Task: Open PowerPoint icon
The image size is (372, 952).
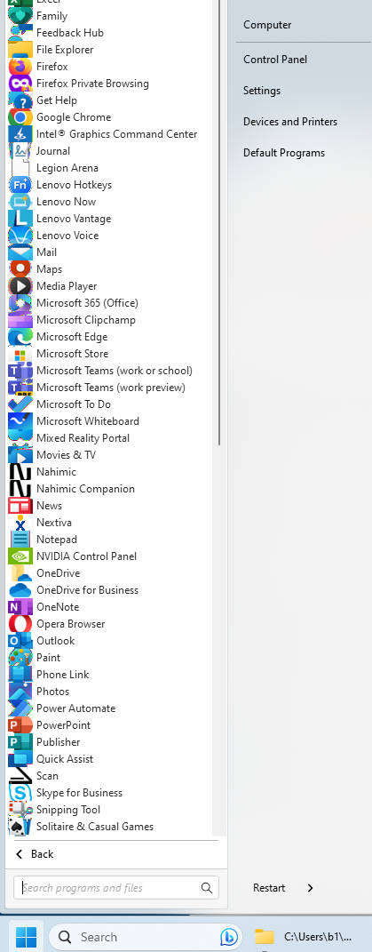Action: [20, 725]
